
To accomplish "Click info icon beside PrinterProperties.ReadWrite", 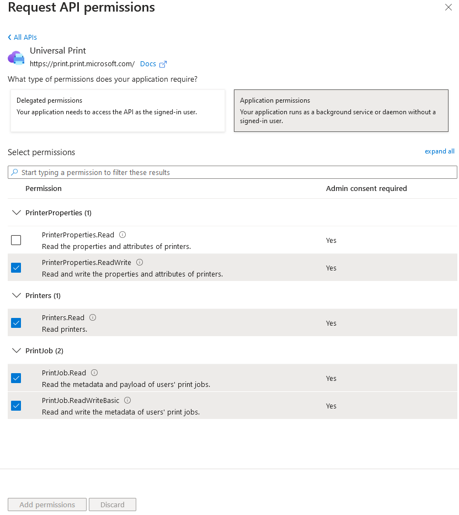I will [140, 262].
